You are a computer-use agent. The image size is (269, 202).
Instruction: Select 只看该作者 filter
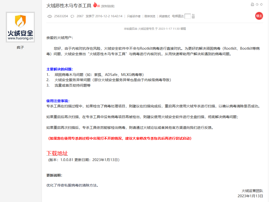click(134, 16)
